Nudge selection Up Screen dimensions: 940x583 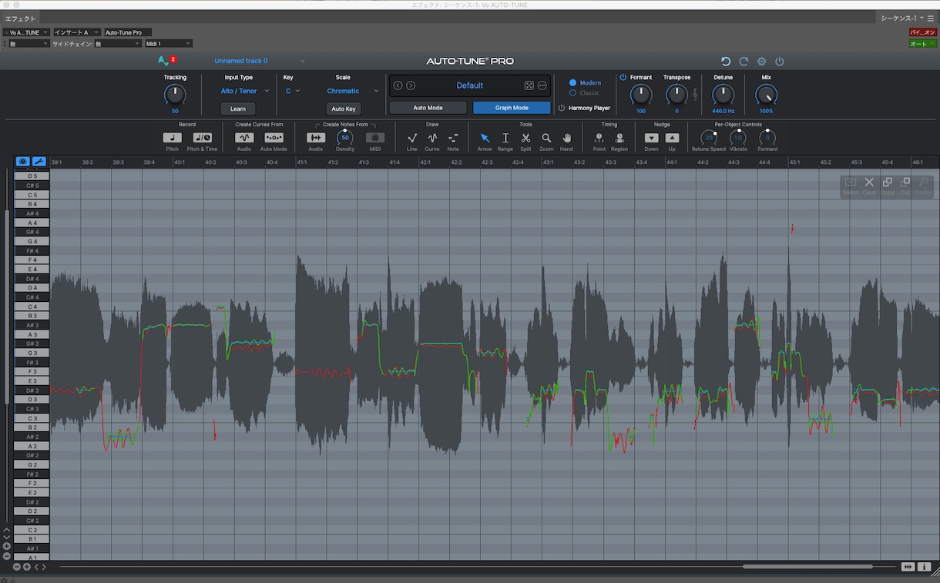click(x=672, y=138)
